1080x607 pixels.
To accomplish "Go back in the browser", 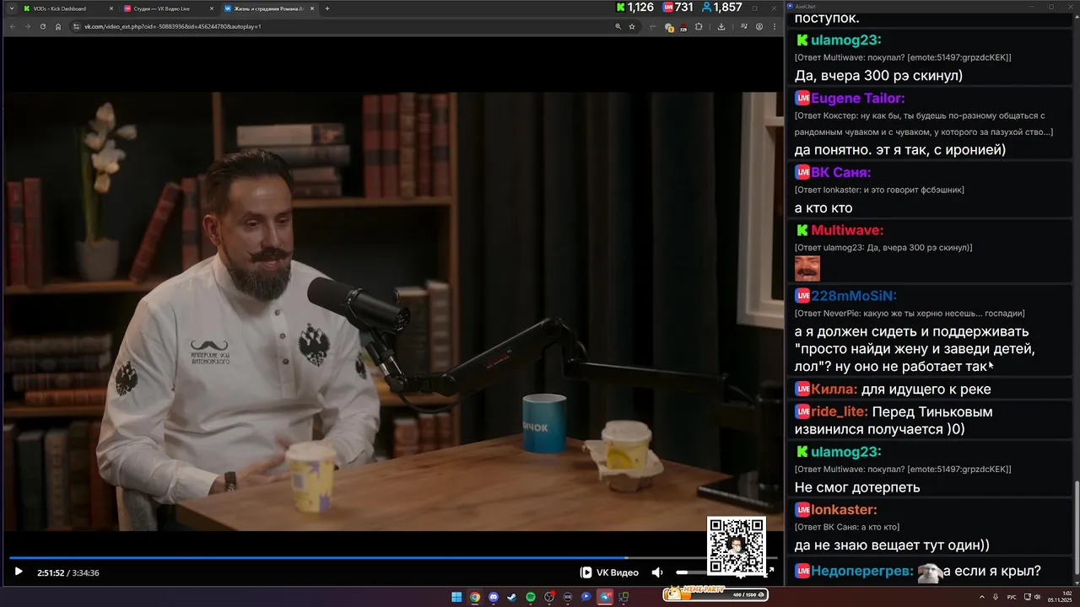I will pos(12,26).
